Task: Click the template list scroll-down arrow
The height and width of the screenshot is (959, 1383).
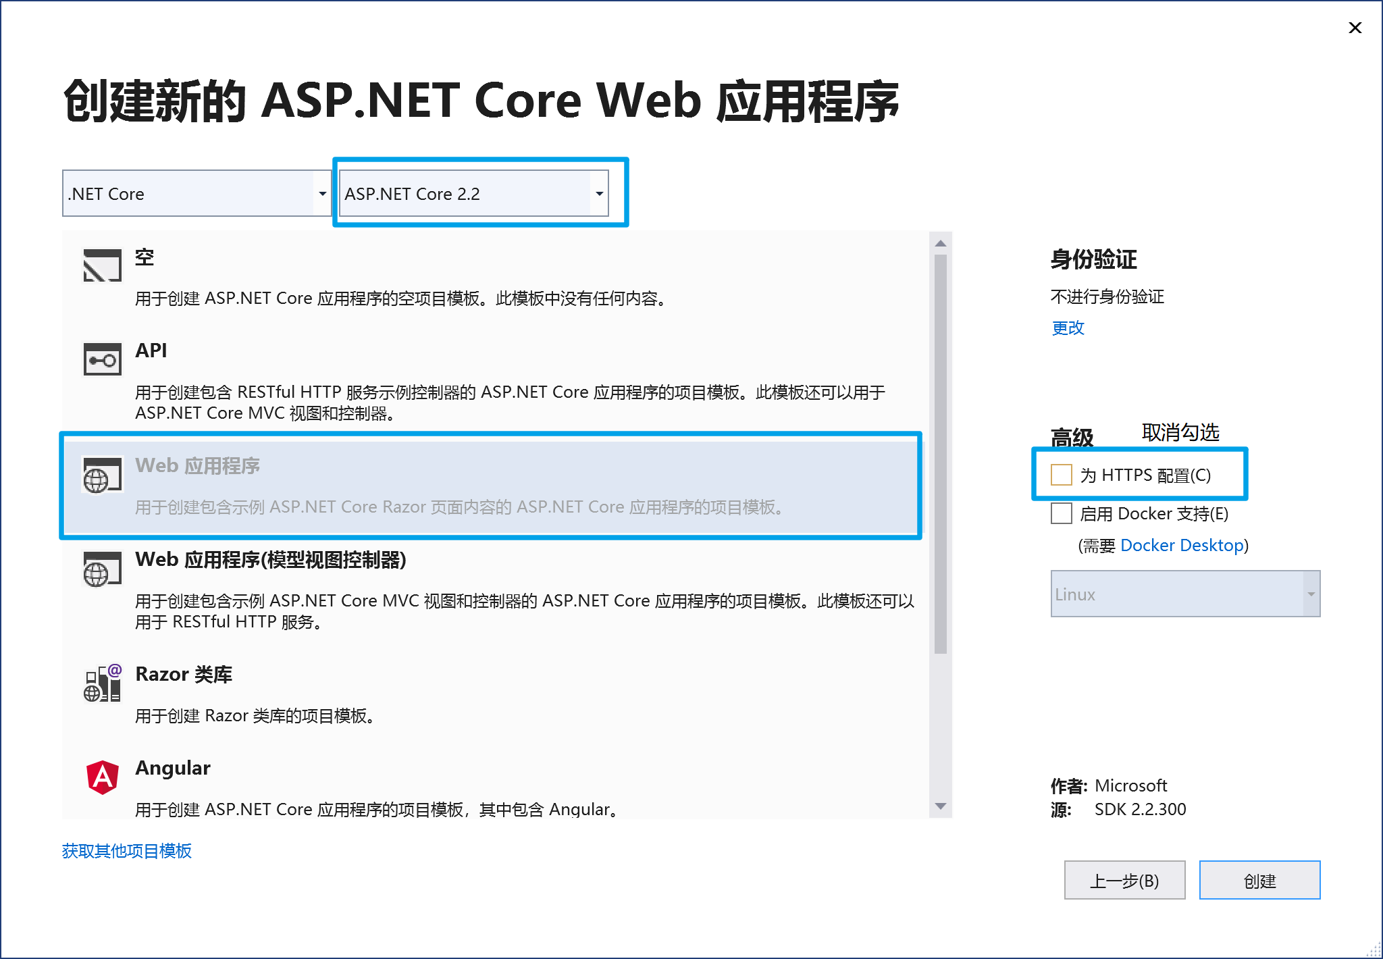Action: (941, 806)
